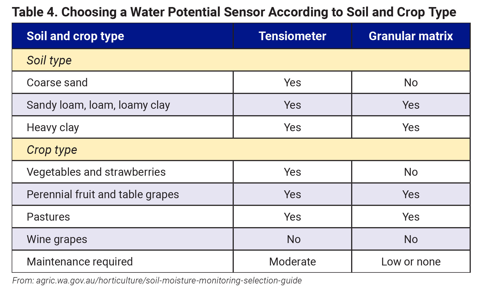Click the 'Soil and crop type' header
This screenshot has width=484, height=291.
[x=75, y=36]
